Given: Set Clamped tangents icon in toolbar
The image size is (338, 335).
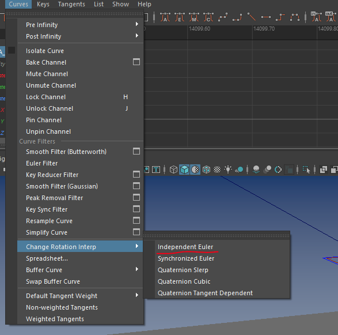Looking at the screenshot, I should coord(237,17).
